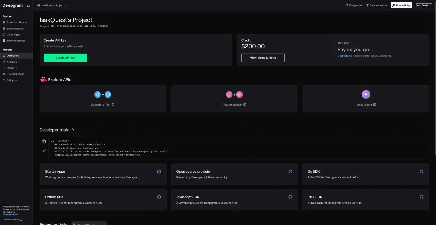Expand the Speech to Text sidebar chevron
This screenshot has height=225, width=436.
(26, 22)
